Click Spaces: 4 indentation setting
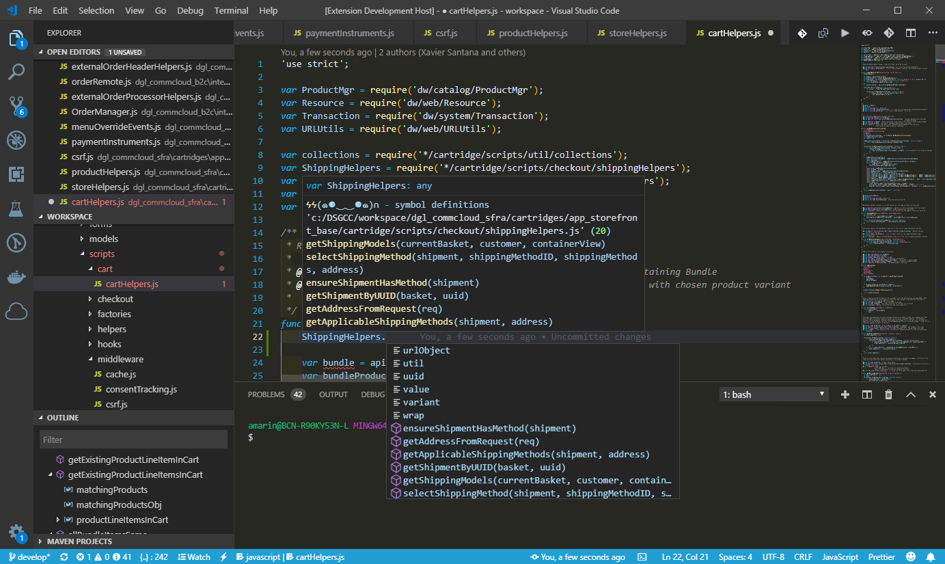Image resolution: width=945 pixels, height=564 pixels. tap(735, 557)
